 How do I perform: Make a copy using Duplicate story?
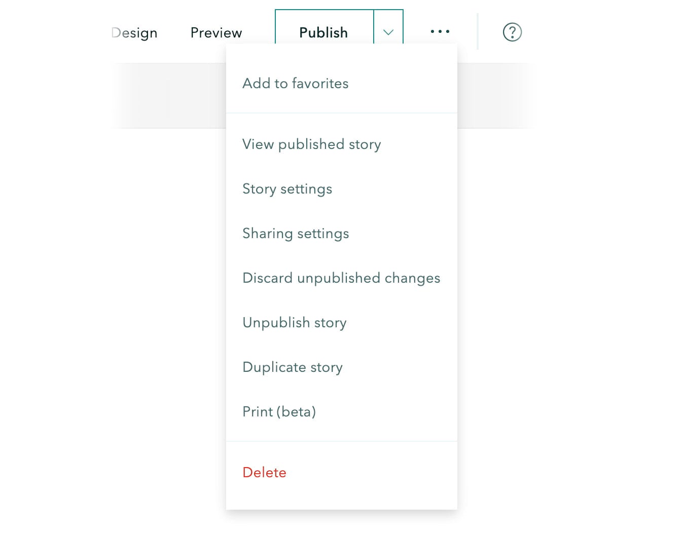click(293, 367)
